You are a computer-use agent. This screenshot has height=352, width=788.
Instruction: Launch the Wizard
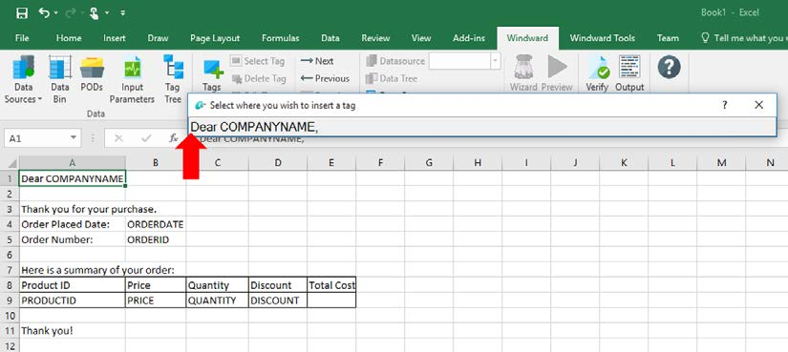click(x=523, y=73)
